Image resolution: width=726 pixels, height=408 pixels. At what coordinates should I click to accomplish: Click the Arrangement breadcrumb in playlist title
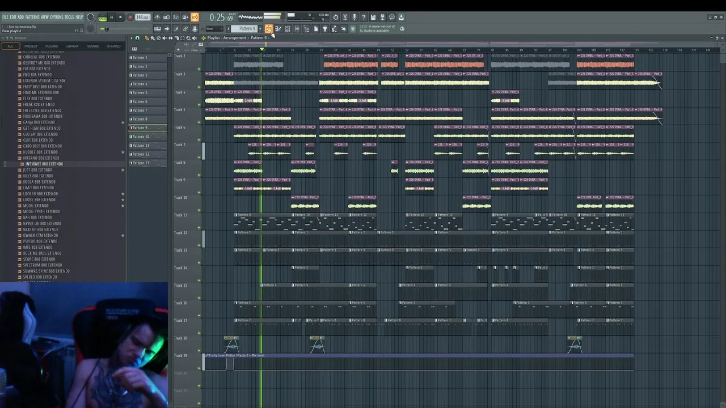(235, 38)
